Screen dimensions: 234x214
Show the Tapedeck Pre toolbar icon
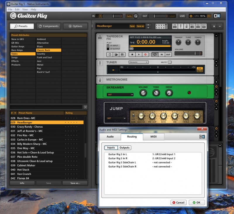tap(175, 26)
